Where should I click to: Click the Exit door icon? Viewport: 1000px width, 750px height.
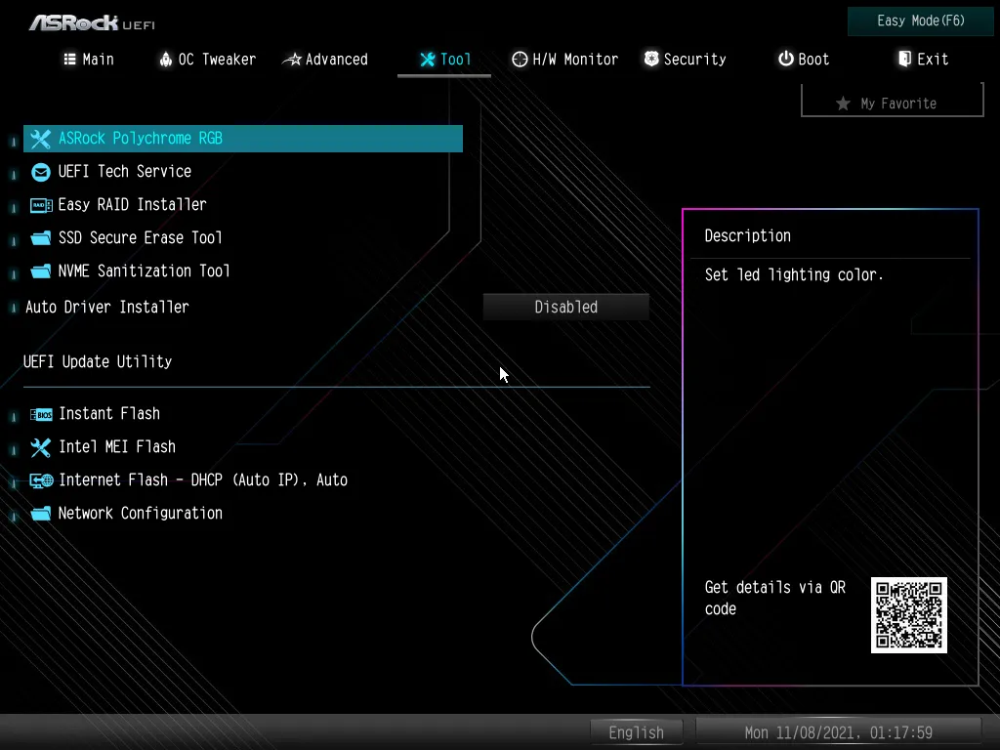point(904,59)
